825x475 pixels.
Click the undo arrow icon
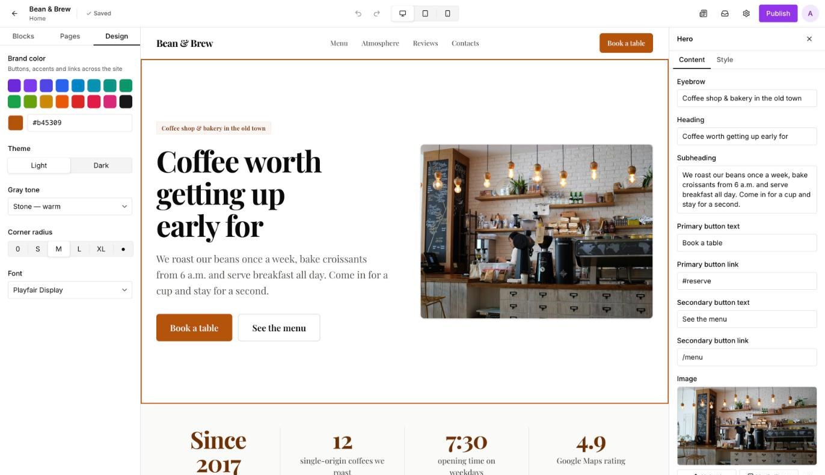(358, 13)
